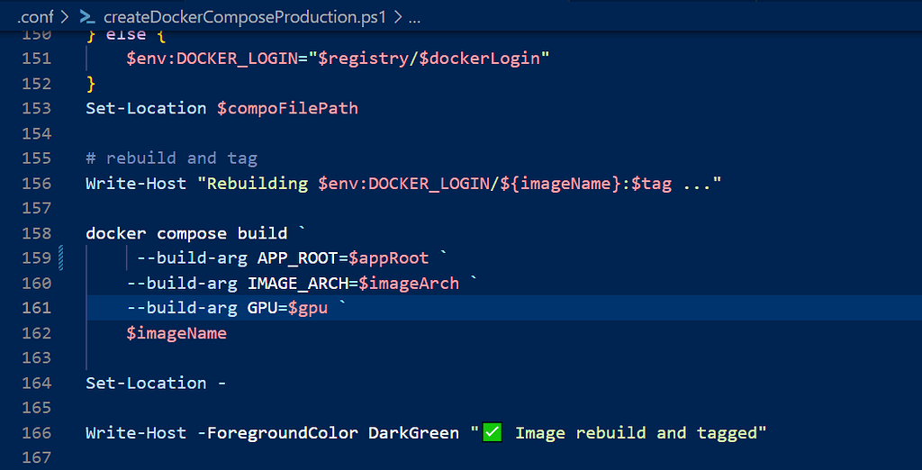Click the PowerShell file icon in breadcrumb
922x470 pixels.
click(x=87, y=17)
